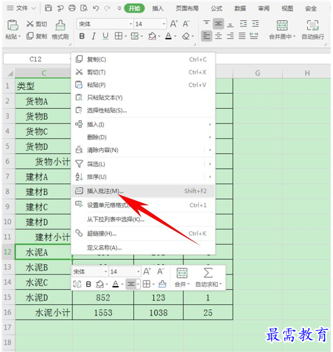Toggle left horizontal alignment
This screenshot has width=333, height=352.
click(x=207, y=36)
